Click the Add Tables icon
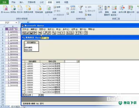The height and width of the screenshot is (108, 139). point(54,33)
